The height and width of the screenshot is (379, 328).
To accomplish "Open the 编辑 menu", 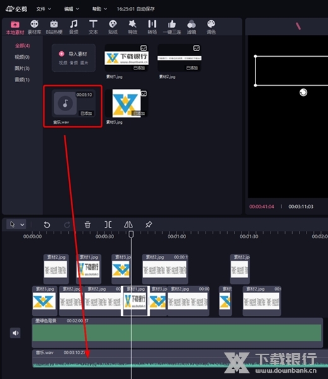I will point(71,9).
